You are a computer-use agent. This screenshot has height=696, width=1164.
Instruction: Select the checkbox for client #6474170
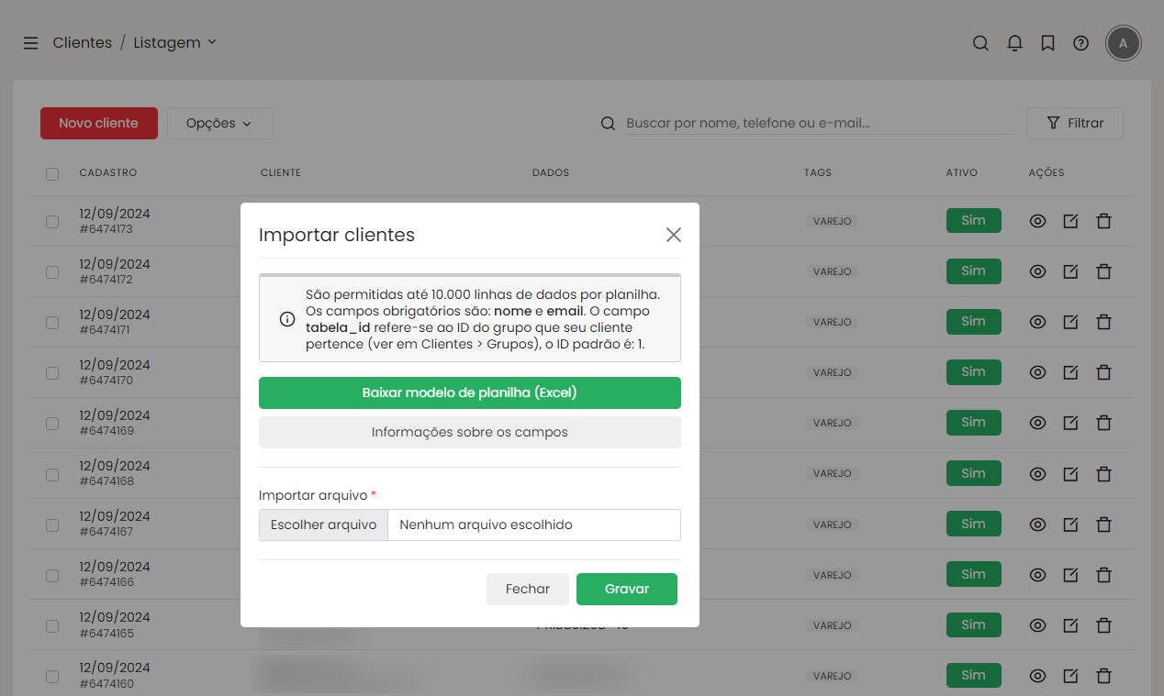pyautogui.click(x=52, y=373)
